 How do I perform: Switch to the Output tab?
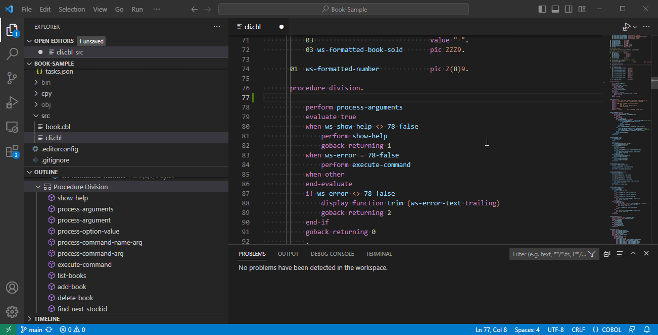click(288, 254)
